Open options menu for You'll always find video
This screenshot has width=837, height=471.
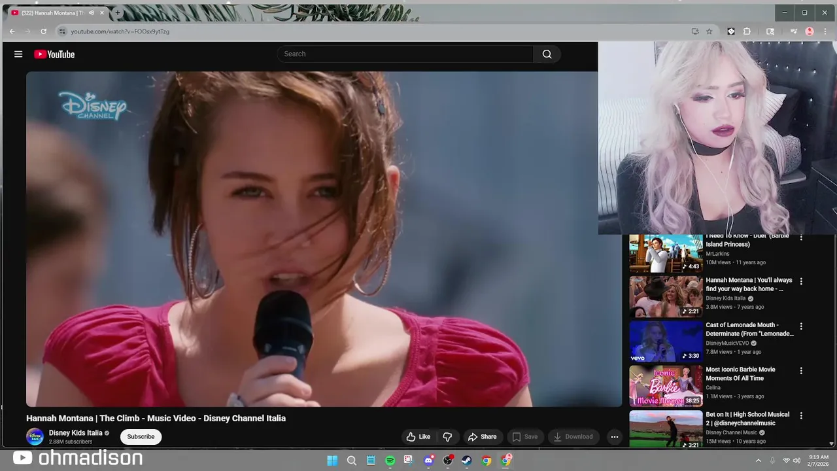(801, 281)
